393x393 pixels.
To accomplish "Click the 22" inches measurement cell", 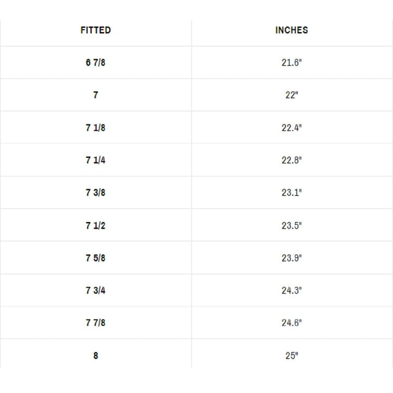I will coord(291,96).
